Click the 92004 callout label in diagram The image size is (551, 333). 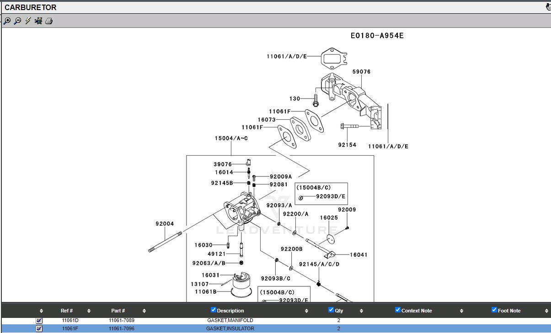pos(165,224)
